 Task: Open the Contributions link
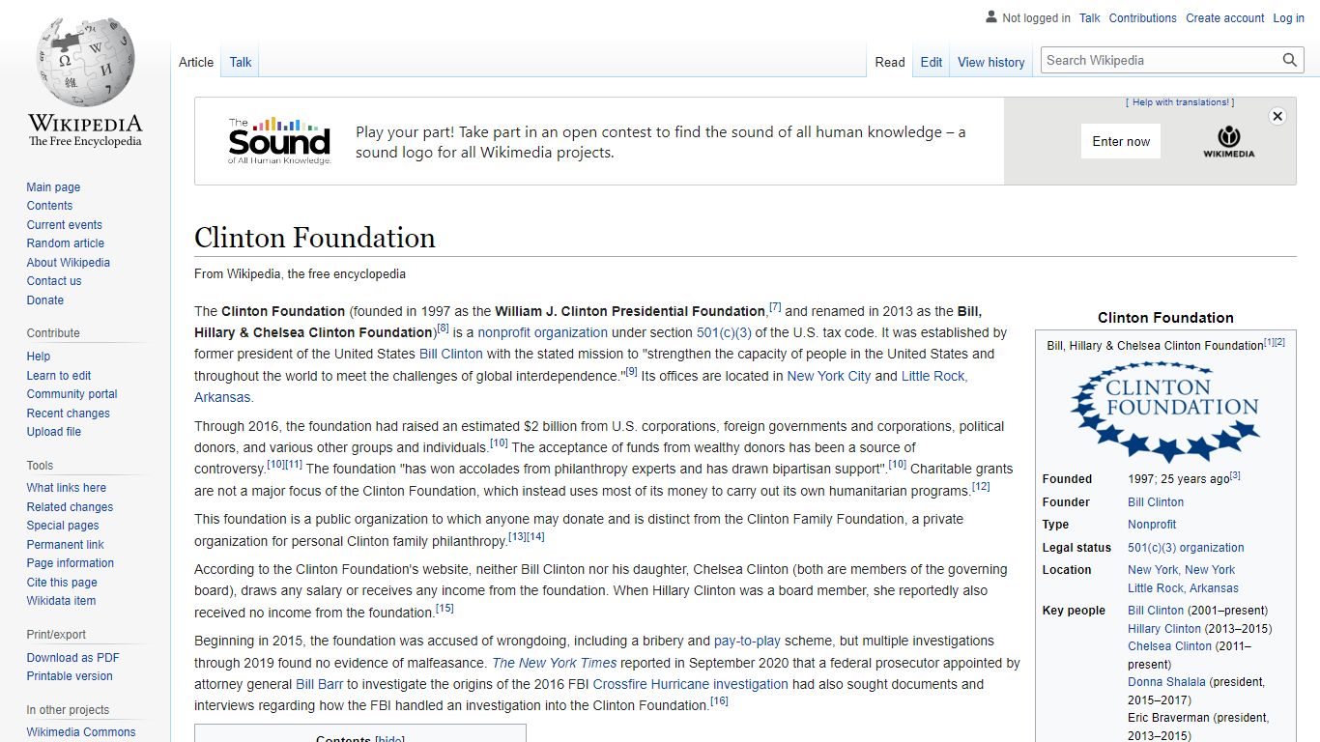pos(1142,17)
